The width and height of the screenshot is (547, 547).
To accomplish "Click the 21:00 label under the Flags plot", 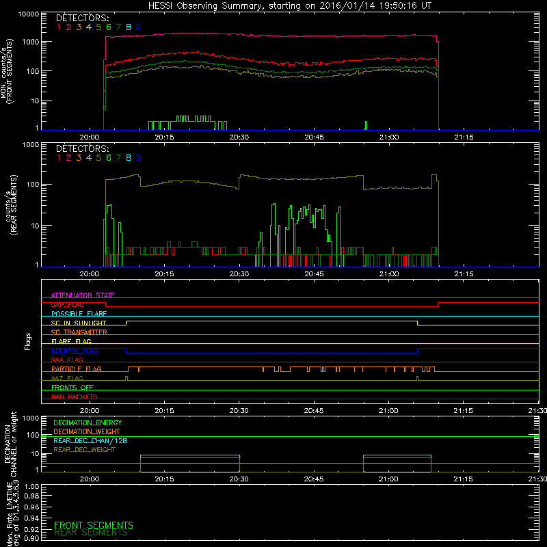I will click(x=388, y=411).
